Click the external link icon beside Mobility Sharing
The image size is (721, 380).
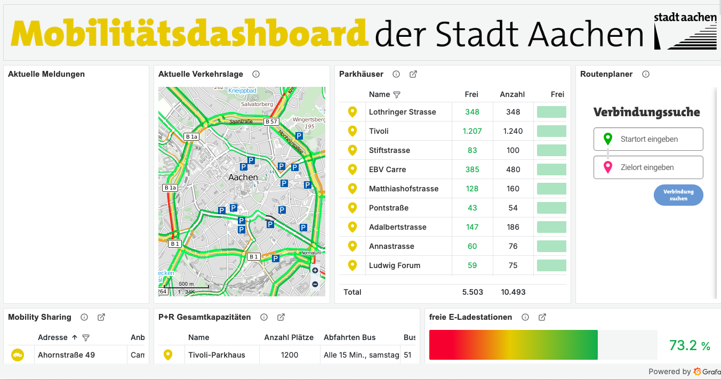pyautogui.click(x=101, y=317)
